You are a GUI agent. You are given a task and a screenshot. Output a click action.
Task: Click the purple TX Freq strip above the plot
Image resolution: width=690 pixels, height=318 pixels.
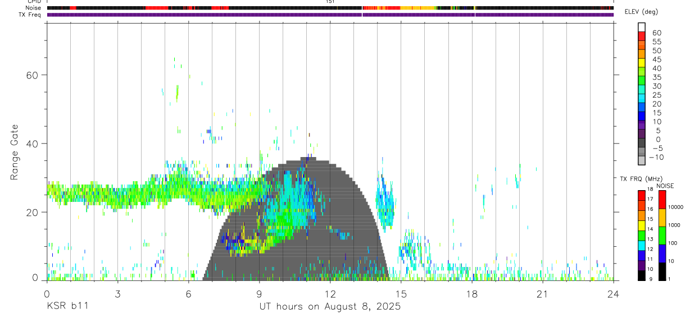(x=330, y=15)
